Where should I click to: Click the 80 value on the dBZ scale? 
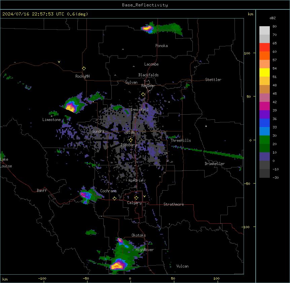275,27
